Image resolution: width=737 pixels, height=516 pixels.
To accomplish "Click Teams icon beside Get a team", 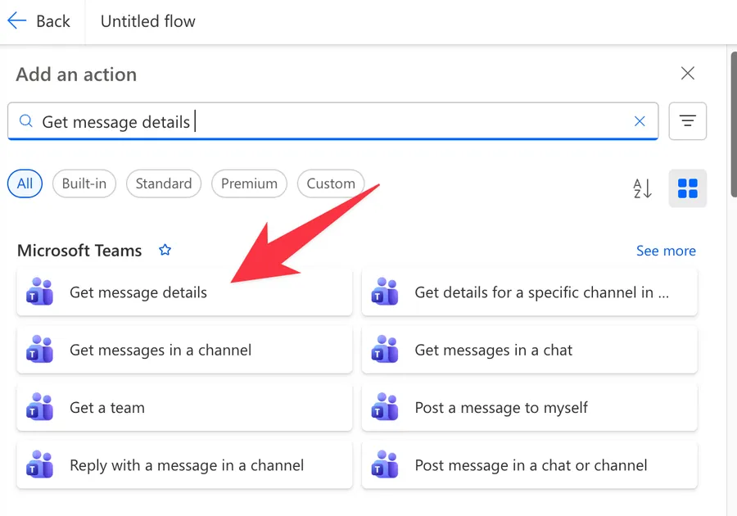I will point(39,407).
